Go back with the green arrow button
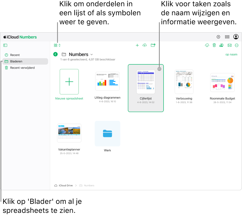242x217 pixels. click(55, 54)
